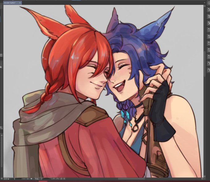Click the vertical scrollbar down arrow
Image resolution: width=210 pixels, height=182 pixels.
pos(204,176)
